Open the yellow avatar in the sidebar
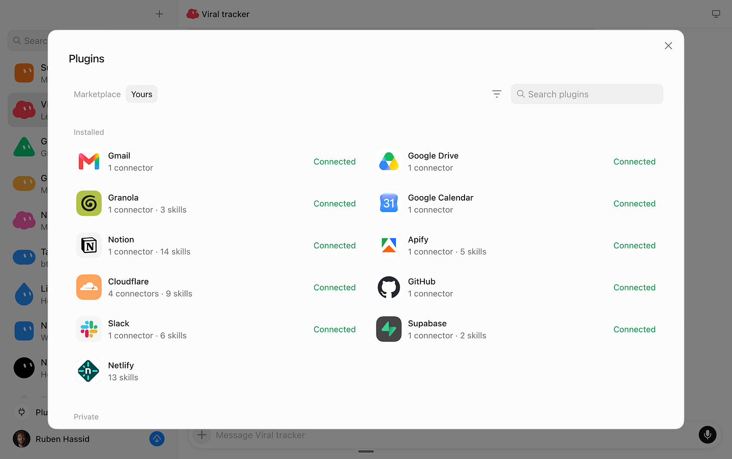 point(24,183)
